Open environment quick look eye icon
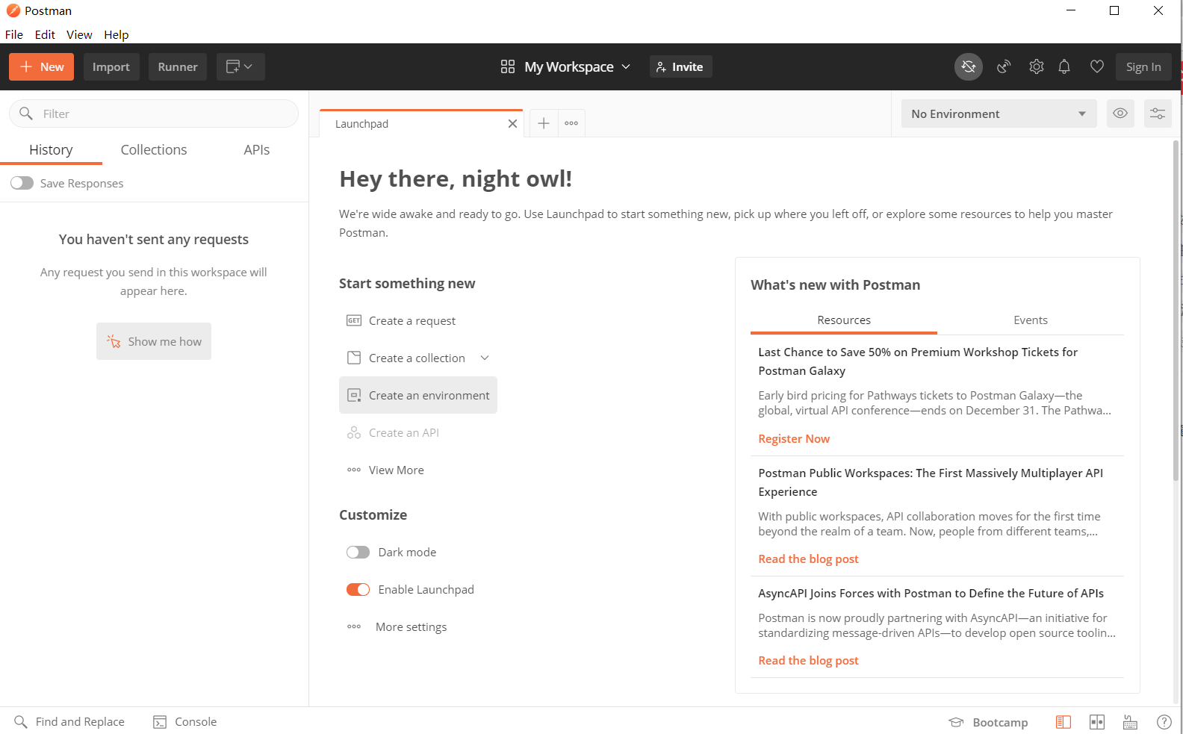 1120,113
